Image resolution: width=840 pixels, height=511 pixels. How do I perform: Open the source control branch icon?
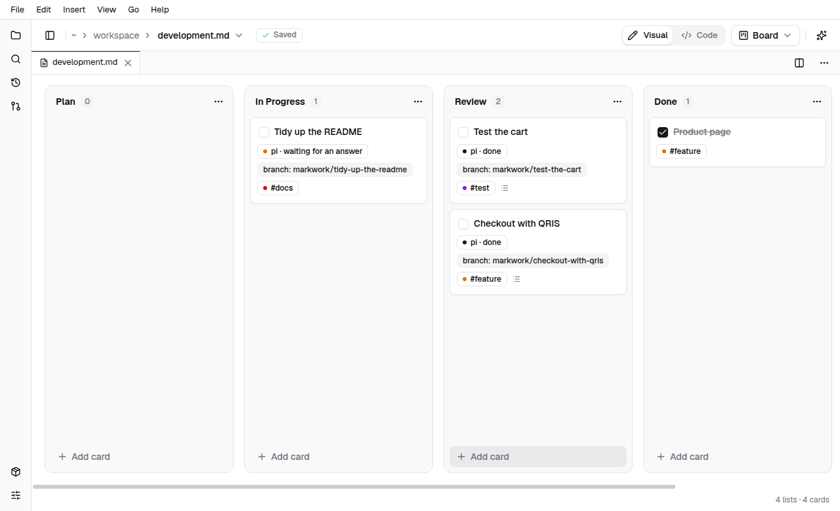pos(16,106)
